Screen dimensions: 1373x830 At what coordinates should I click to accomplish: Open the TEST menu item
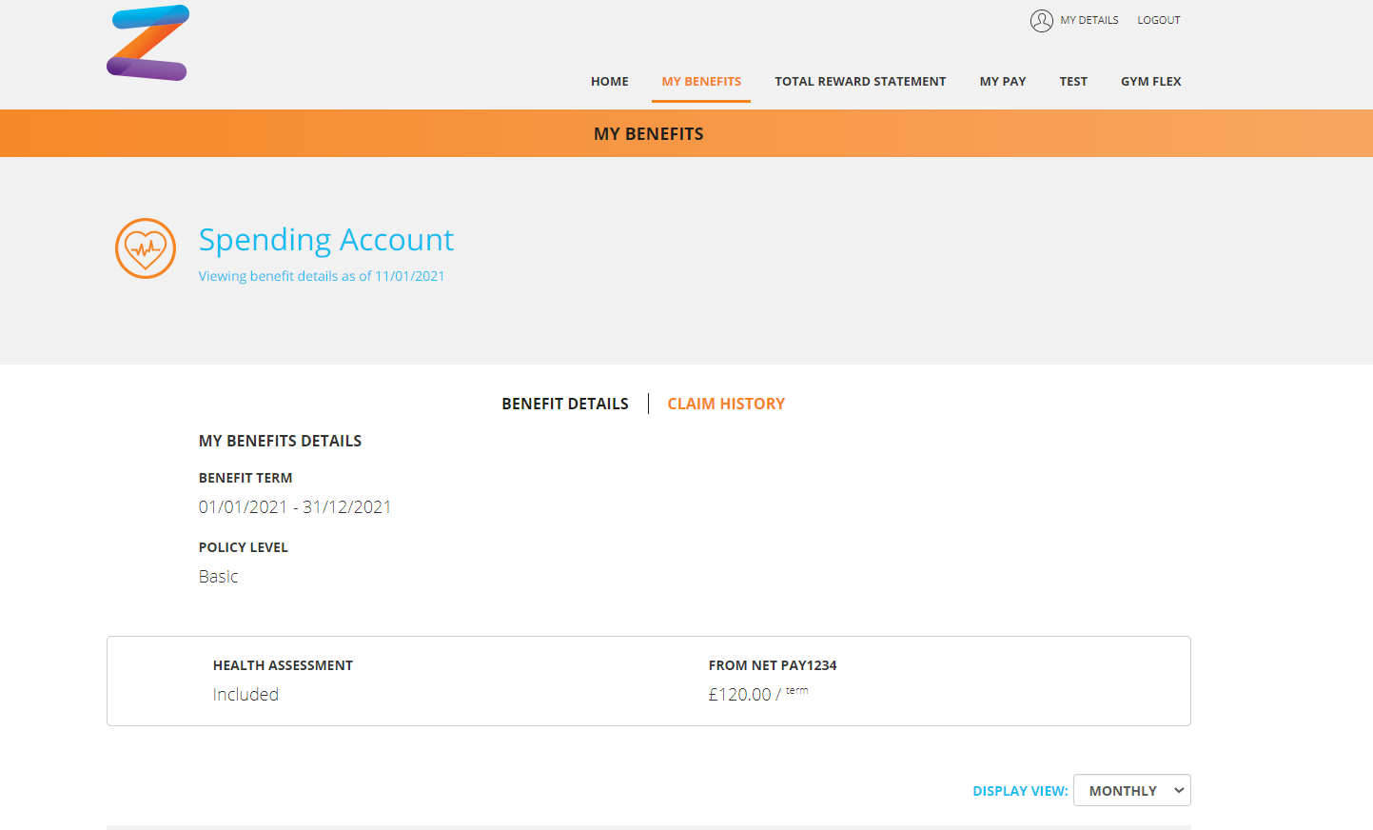coord(1073,81)
